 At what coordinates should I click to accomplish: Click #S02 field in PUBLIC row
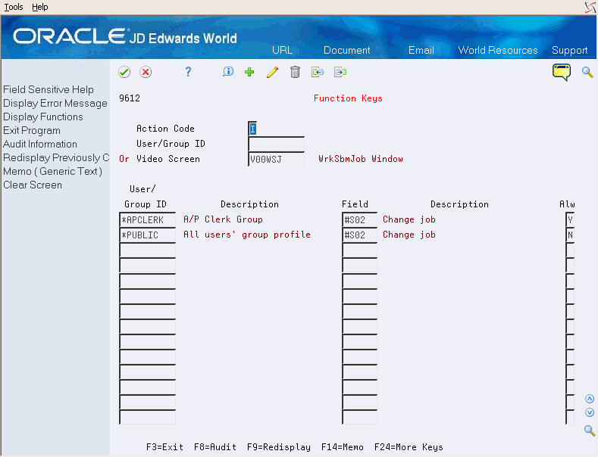point(360,235)
